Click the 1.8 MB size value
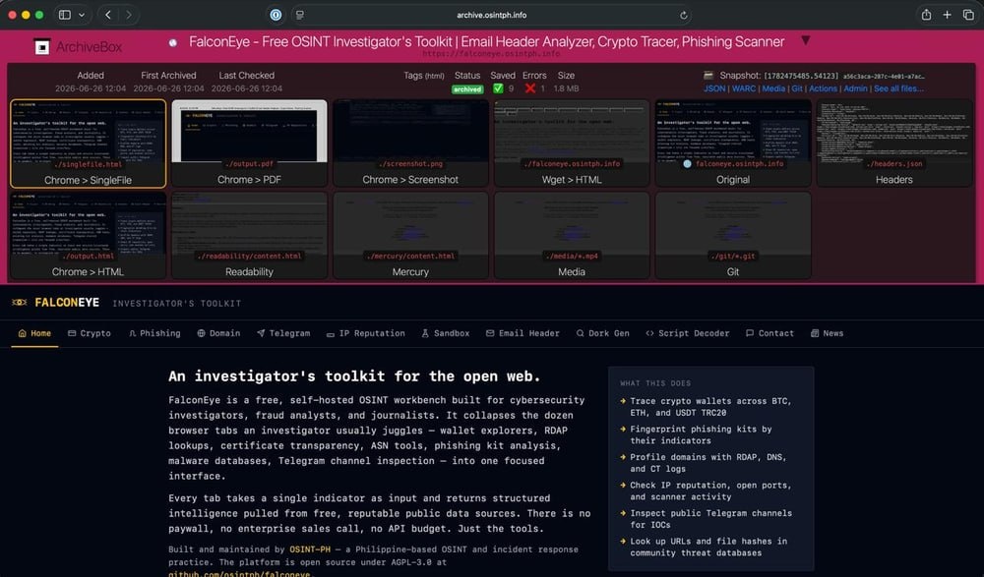Viewport: 984px width, 577px height. pyautogui.click(x=566, y=88)
